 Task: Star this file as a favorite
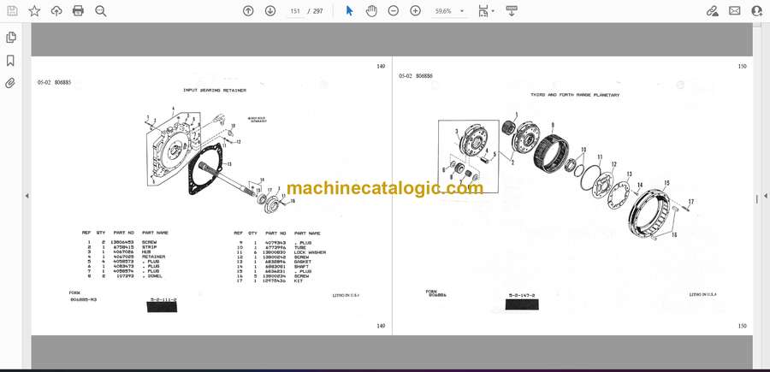[x=34, y=11]
